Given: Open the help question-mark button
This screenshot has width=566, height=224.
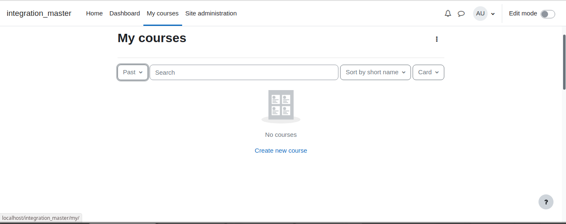Looking at the screenshot, I should coord(546,202).
